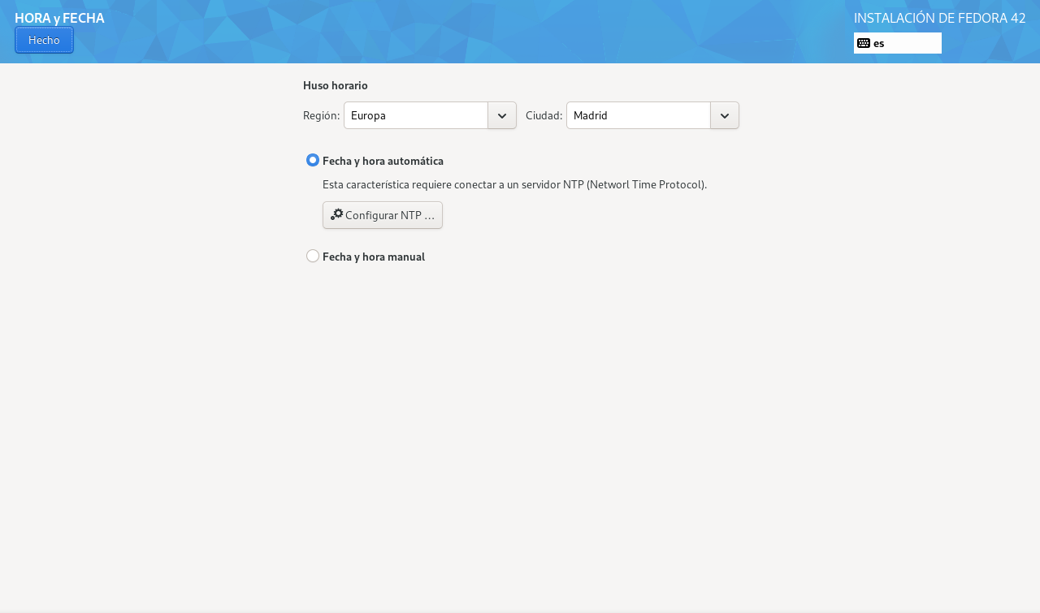
Task: Click the Madrid city text field
Action: (x=639, y=115)
